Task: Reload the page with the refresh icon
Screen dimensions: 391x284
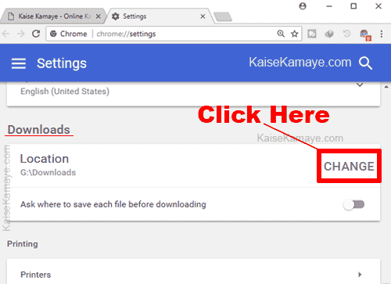Action: [36, 34]
